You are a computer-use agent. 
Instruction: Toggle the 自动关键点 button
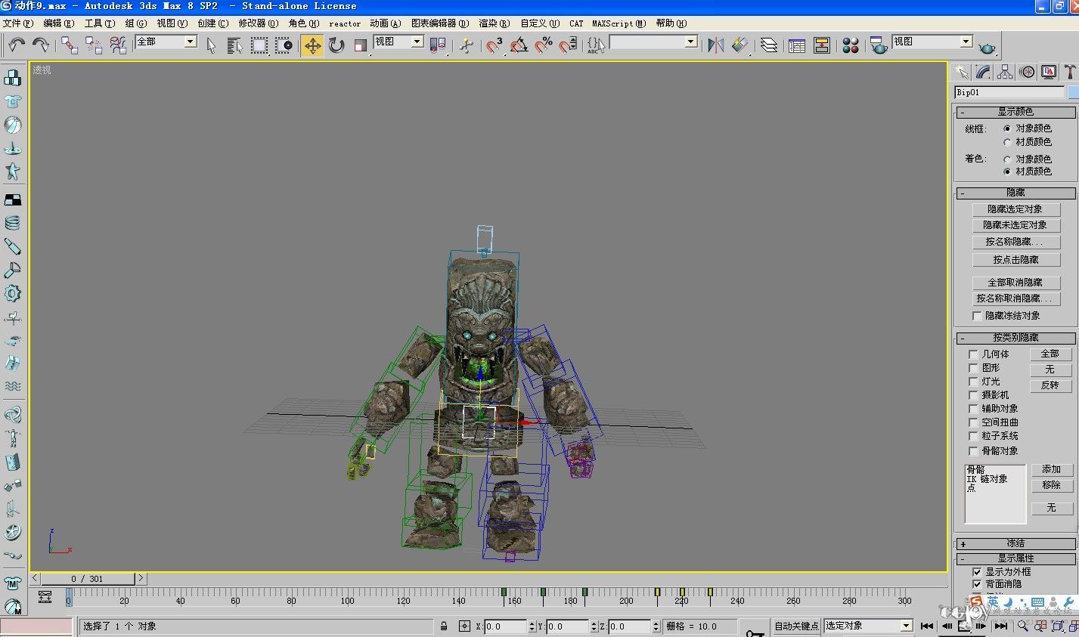(796, 626)
